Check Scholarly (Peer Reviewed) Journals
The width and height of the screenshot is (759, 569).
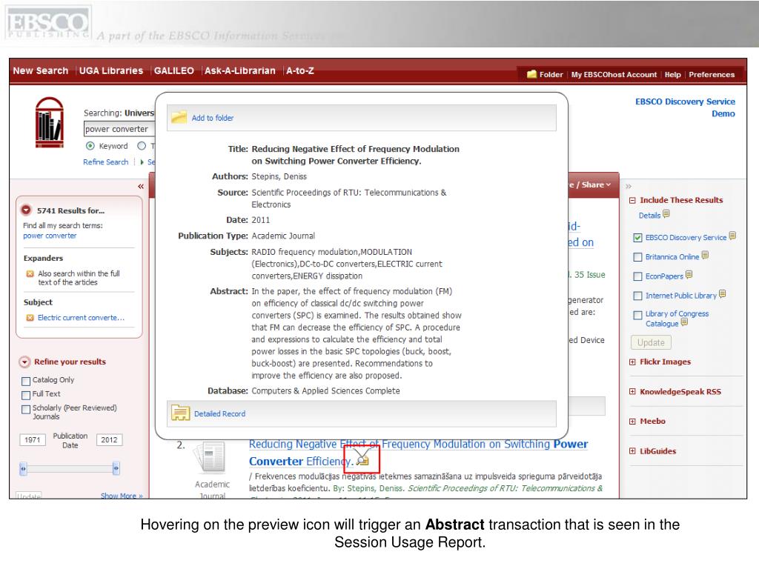(x=26, y=409)
